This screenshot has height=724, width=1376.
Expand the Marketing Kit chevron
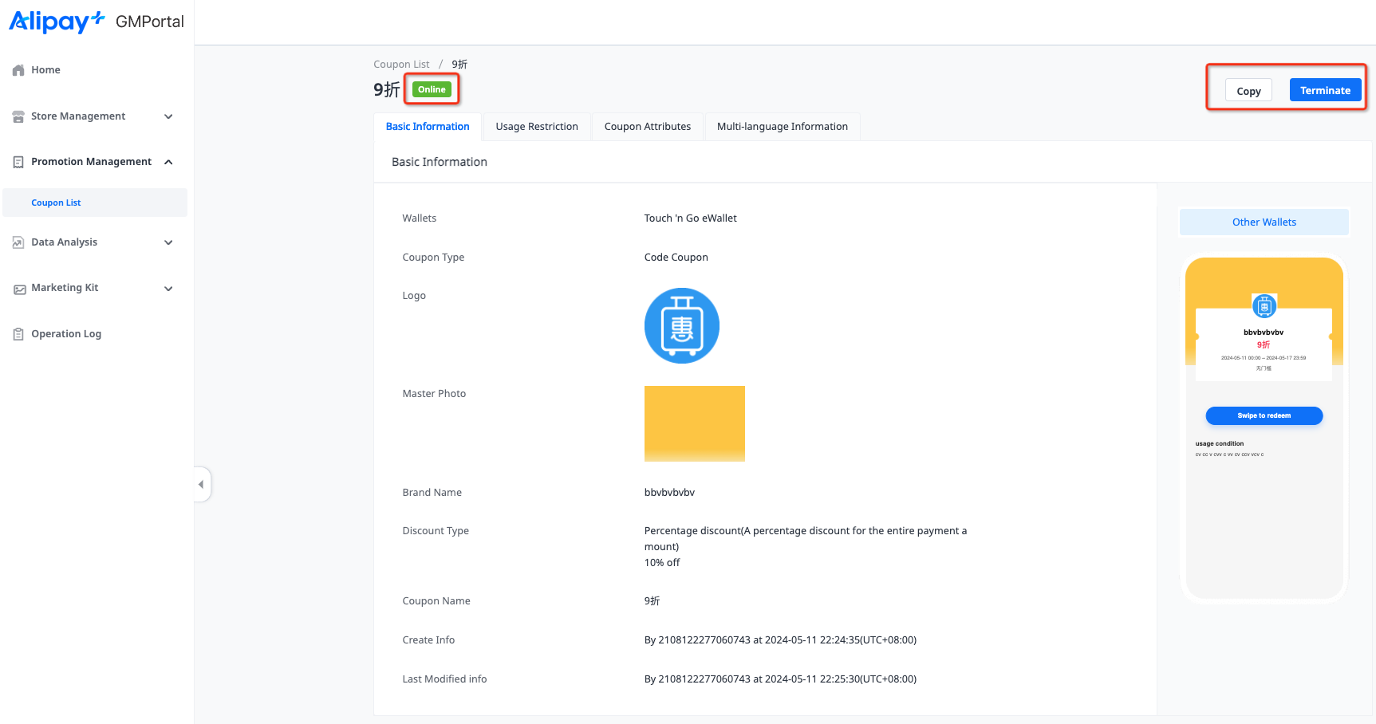pos(168,289)
